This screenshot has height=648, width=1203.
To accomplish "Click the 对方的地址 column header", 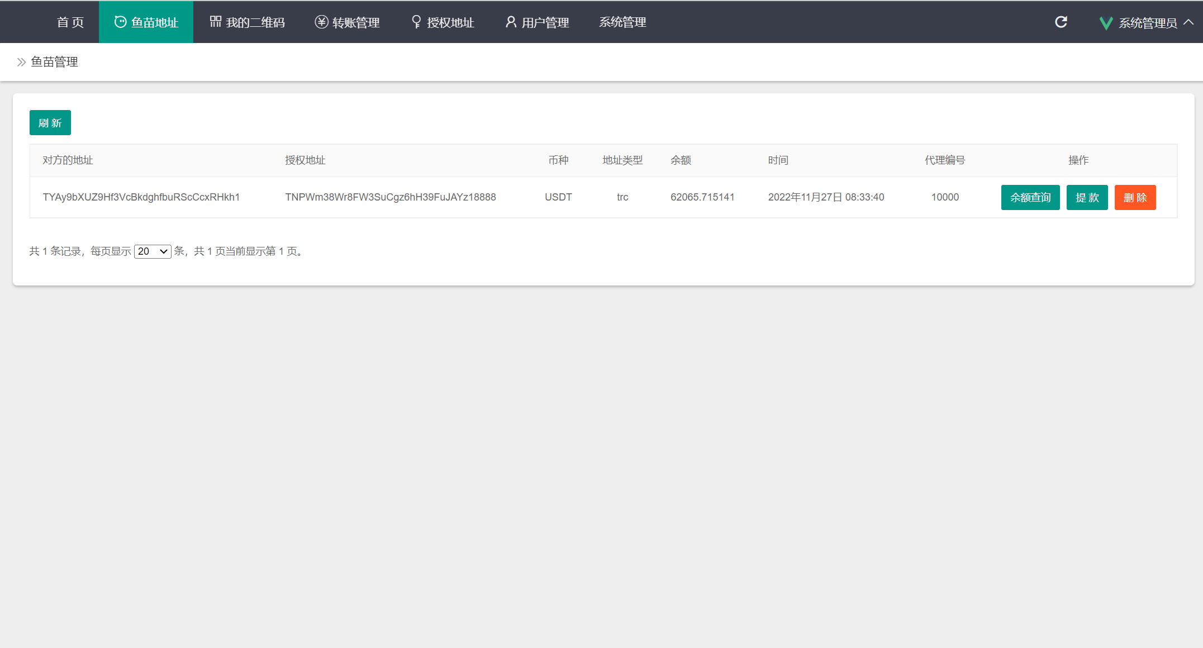I will click(x=68, y=160).
